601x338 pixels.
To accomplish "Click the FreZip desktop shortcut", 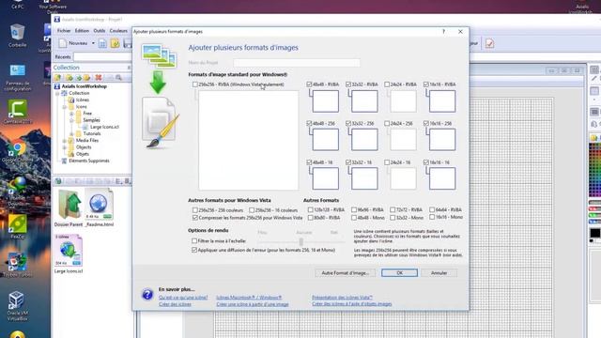I will pyautogui.click(x=17, y=227).
